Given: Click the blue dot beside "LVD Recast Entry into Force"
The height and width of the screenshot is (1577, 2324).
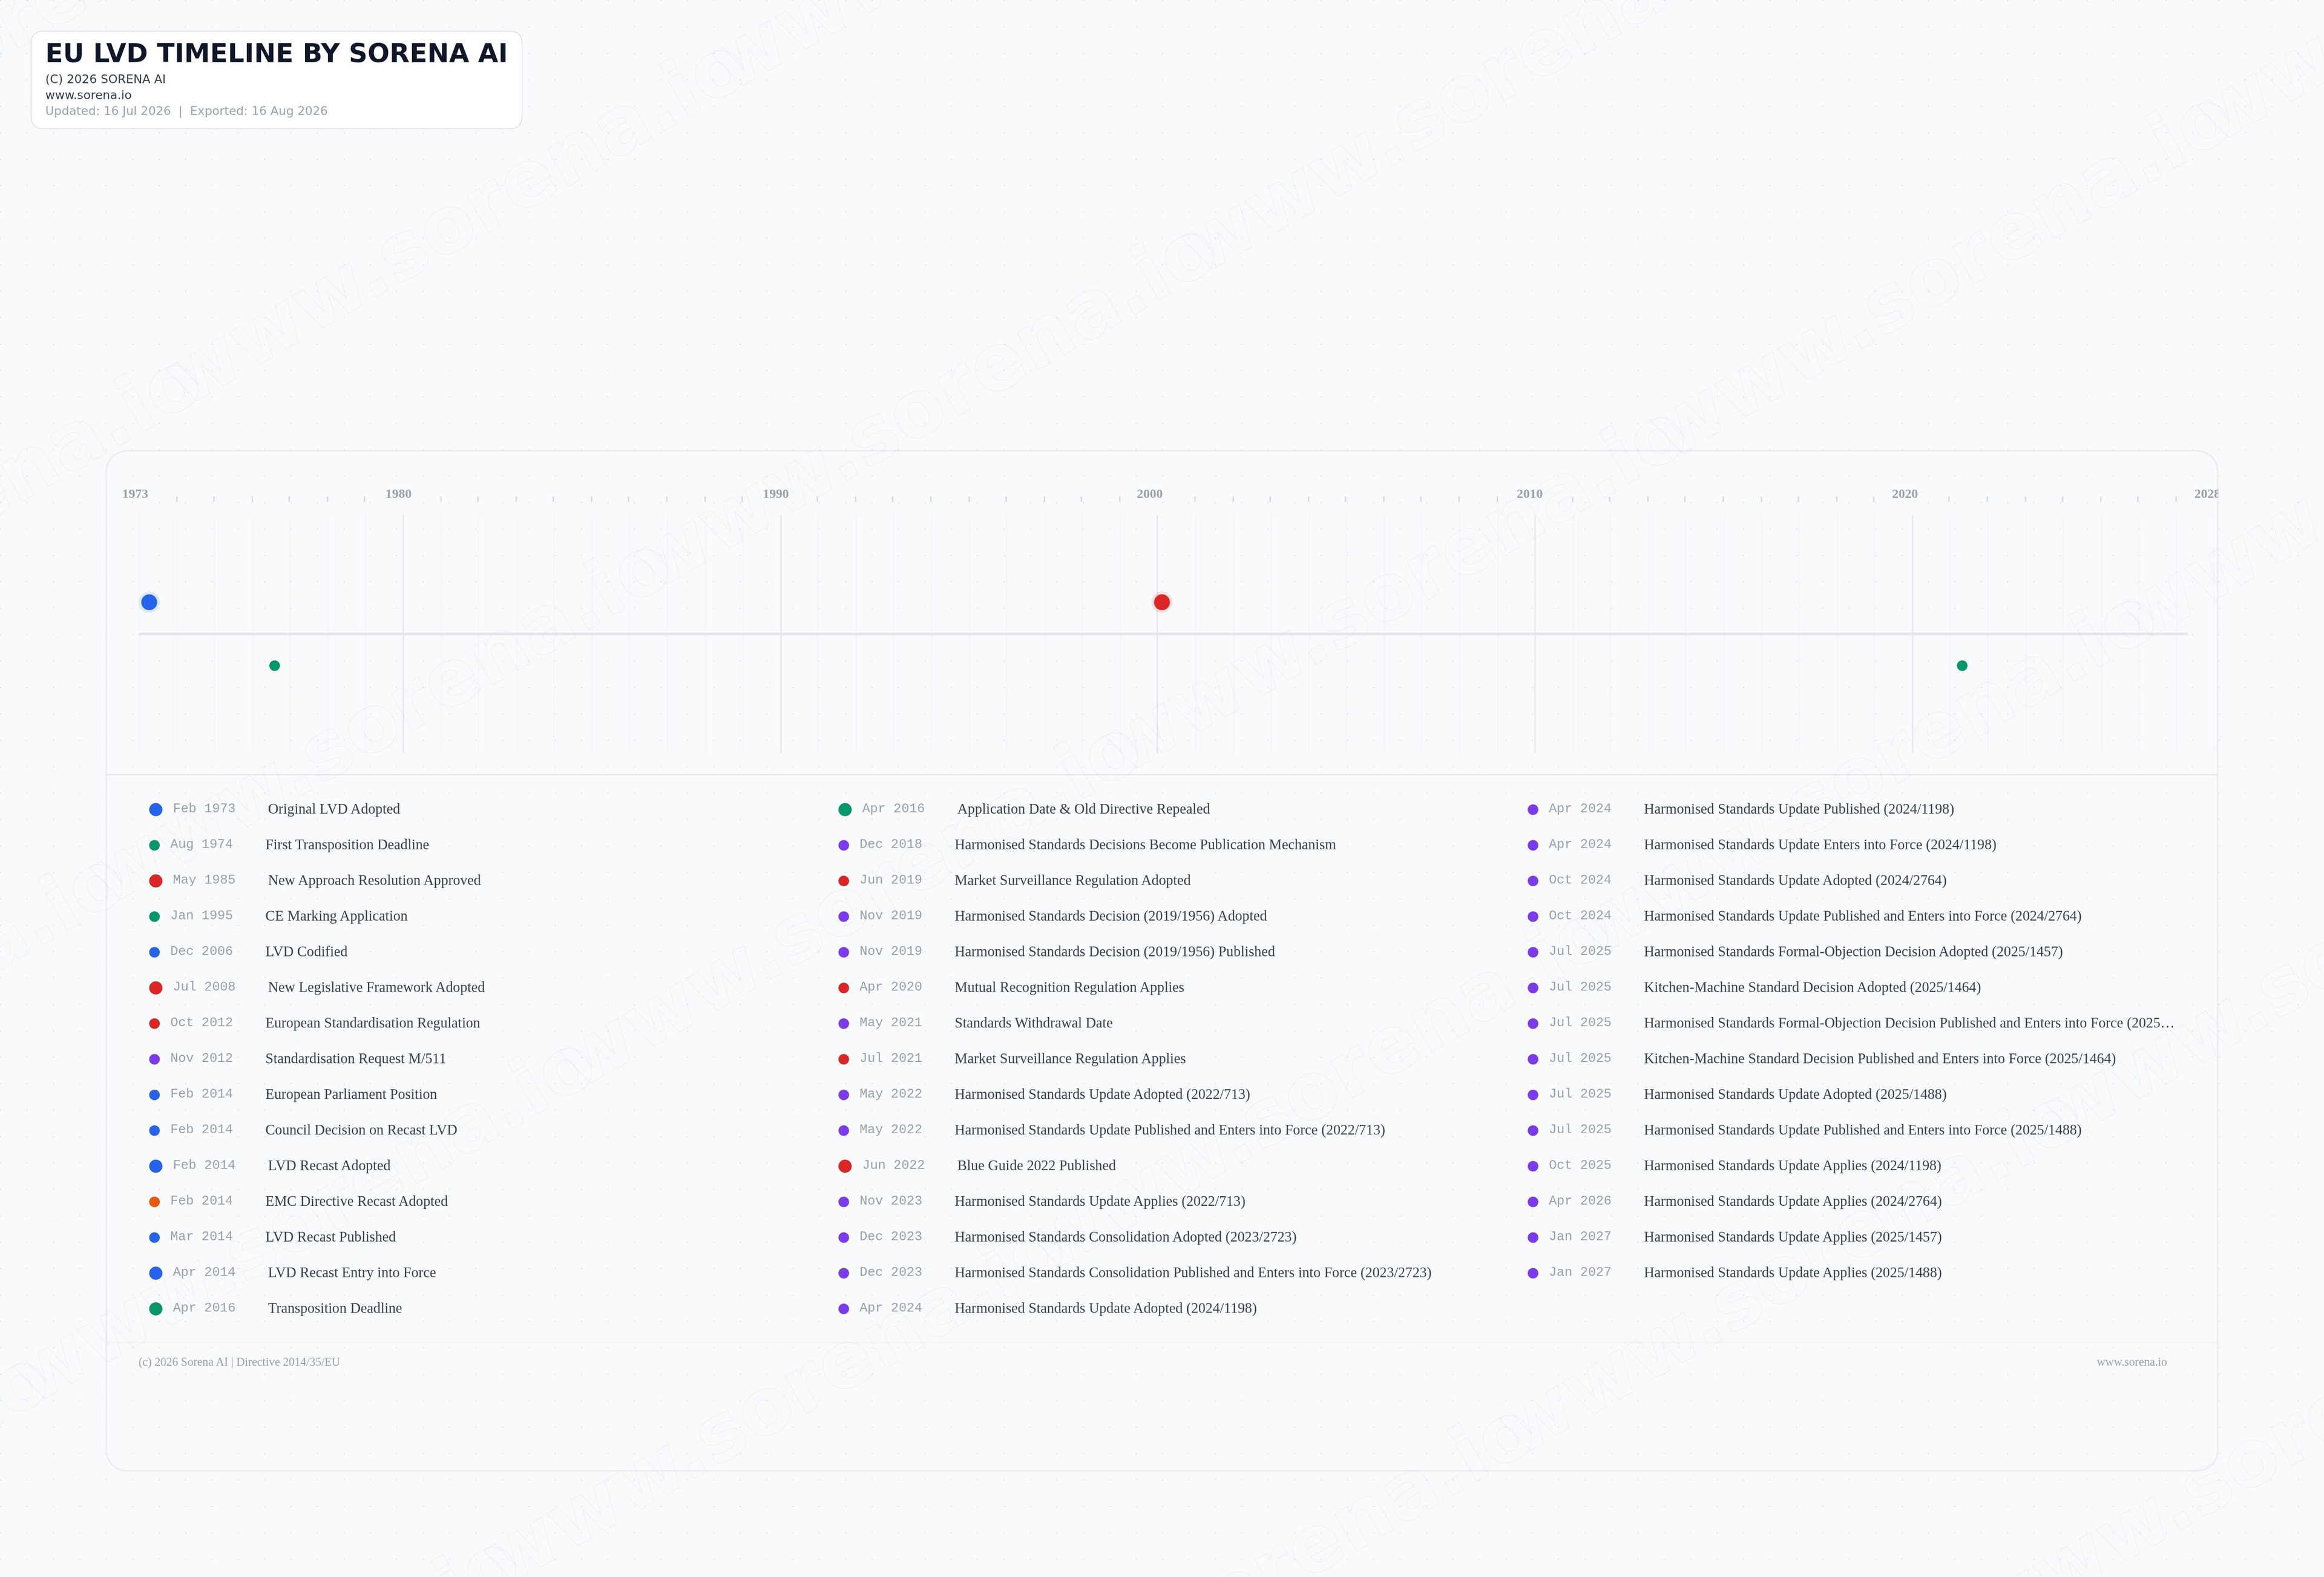Looking at the screenshot, I should point(156,1273).
